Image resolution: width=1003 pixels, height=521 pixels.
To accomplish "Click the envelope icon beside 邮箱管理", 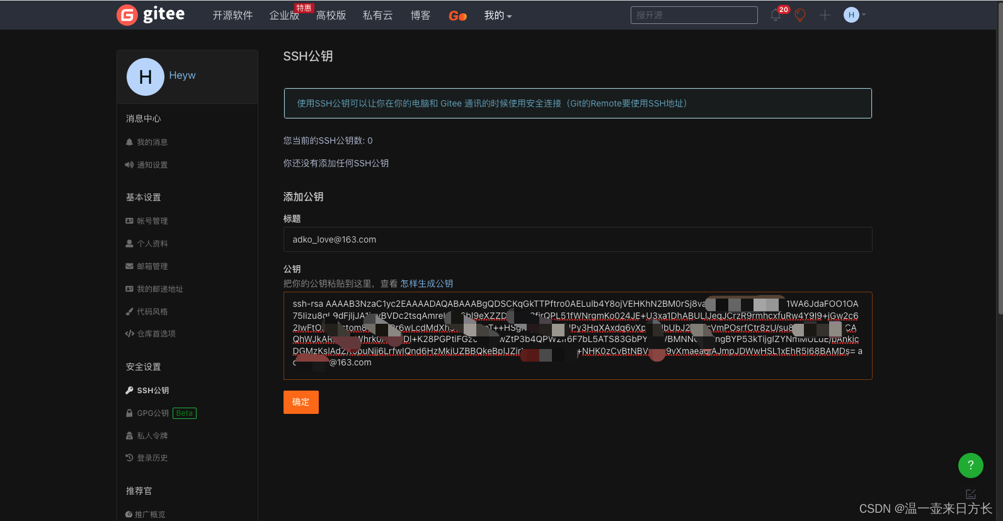I will (x=129, y=266).
